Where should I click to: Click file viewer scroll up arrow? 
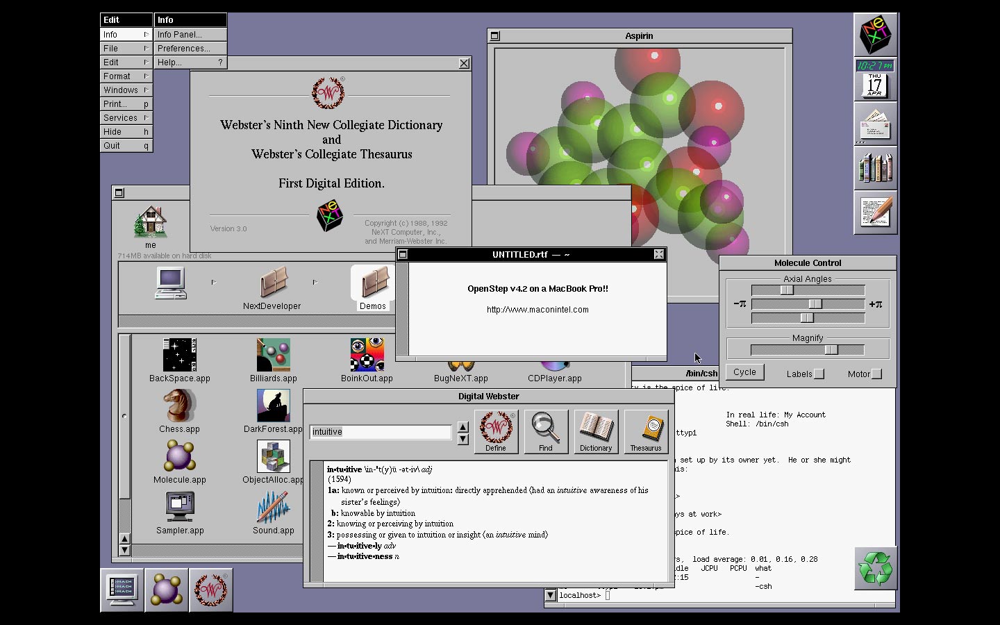(x=124, y=539)
